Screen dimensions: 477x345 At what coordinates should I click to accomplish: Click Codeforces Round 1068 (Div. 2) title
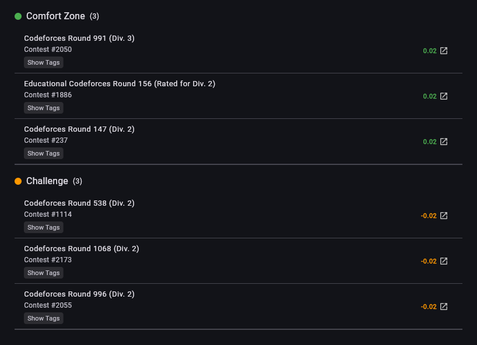click(x=82, y=249)
